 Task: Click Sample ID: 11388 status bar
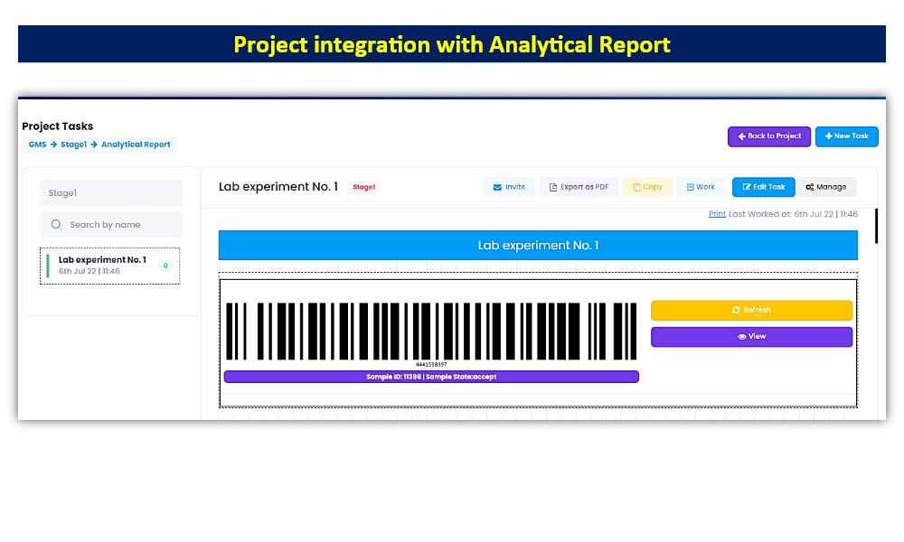pyautogui.click(x=431, y=377)
